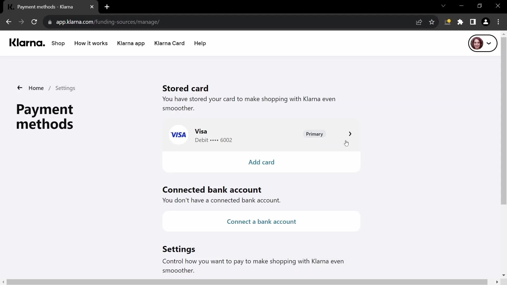Click the back arrow beside Home
This screenshot has height=285, width=507.
point(20,88)
